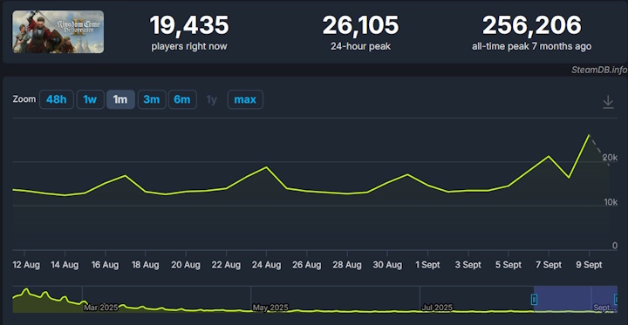This screenshot has height=325, width=628.
Task: Click the 9 Sept peak data point
Action: tap(589, 135)
